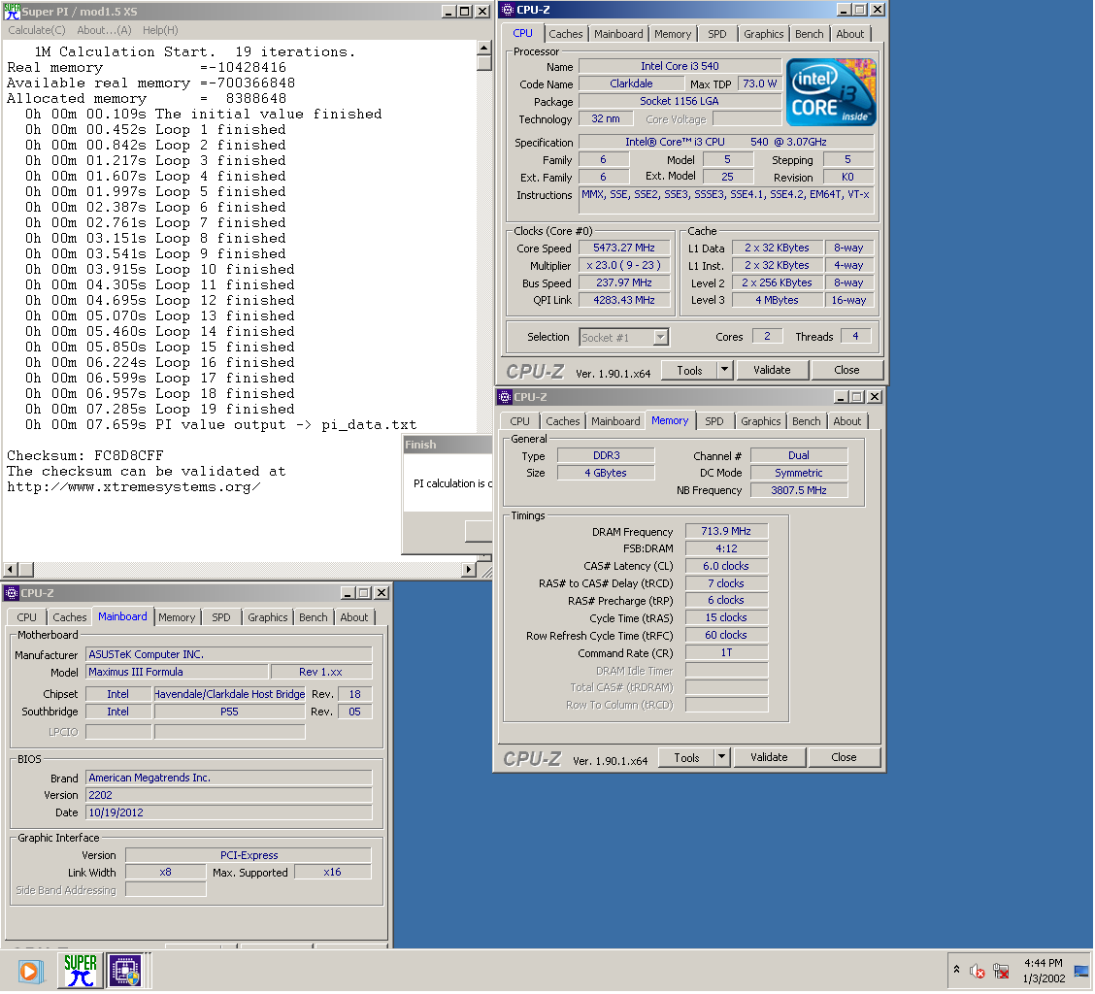Click NB Frequency value 3807.5 MHz

[799, 490]
